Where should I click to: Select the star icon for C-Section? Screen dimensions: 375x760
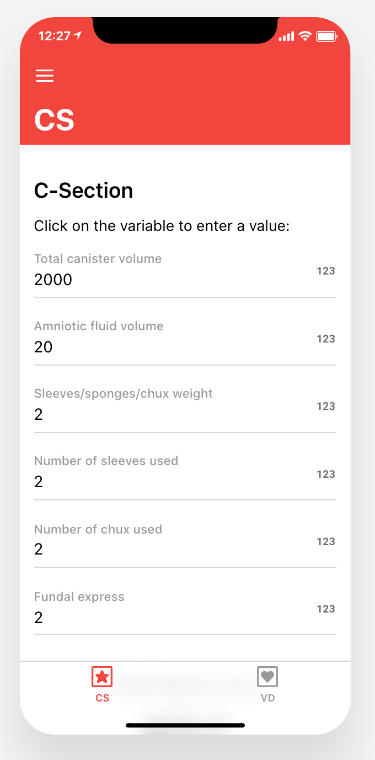[102, 676]
